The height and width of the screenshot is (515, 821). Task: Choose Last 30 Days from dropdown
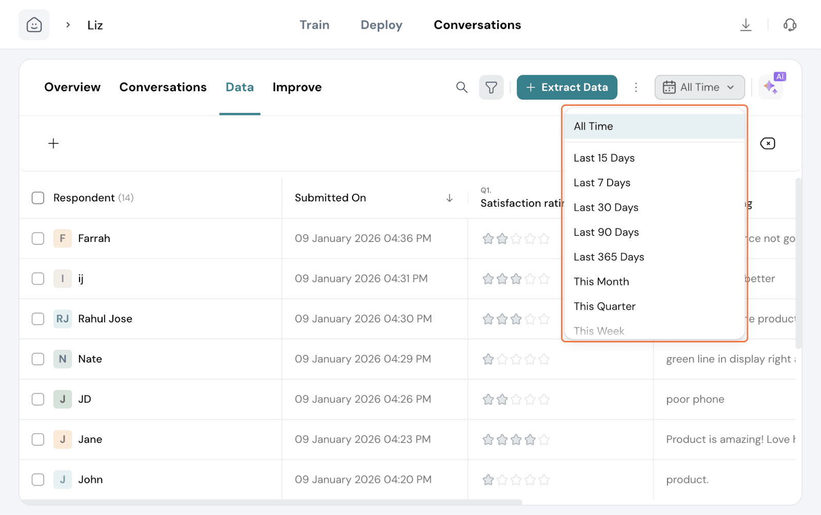(605, 208)
